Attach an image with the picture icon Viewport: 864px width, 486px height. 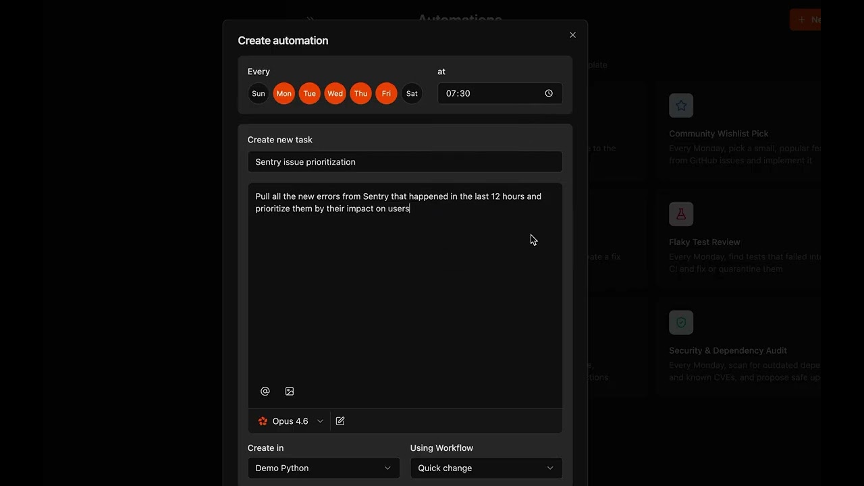[290, 391]
